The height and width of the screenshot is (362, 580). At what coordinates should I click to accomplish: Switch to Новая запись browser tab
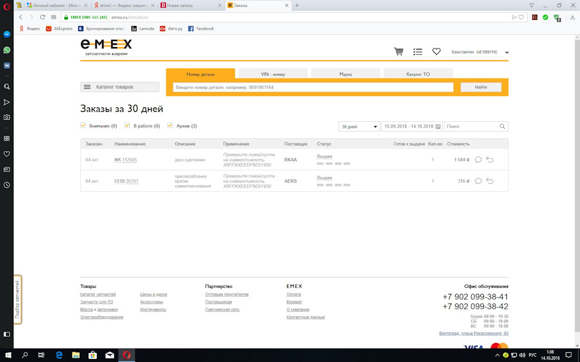point(190,5)
